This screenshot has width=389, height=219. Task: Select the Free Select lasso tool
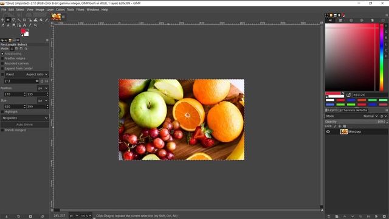tap(13, 20)
